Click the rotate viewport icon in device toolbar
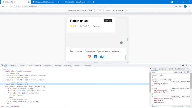This screenshot has width=192, height=108. [x=127, y=10]
